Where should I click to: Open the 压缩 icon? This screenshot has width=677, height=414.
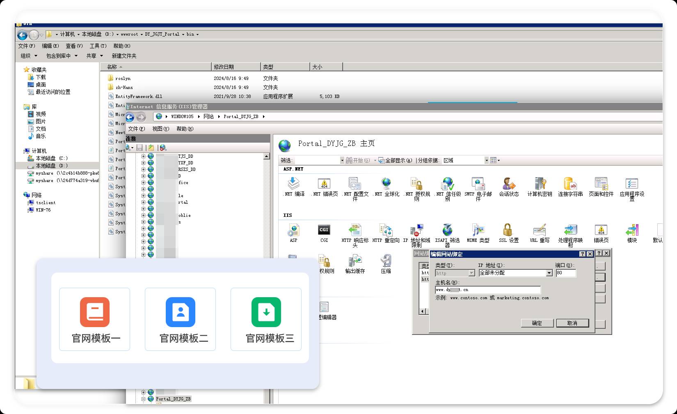[386, 264]
